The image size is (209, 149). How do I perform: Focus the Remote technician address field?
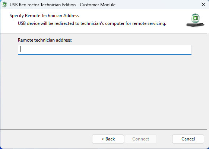tap(105, 49)
